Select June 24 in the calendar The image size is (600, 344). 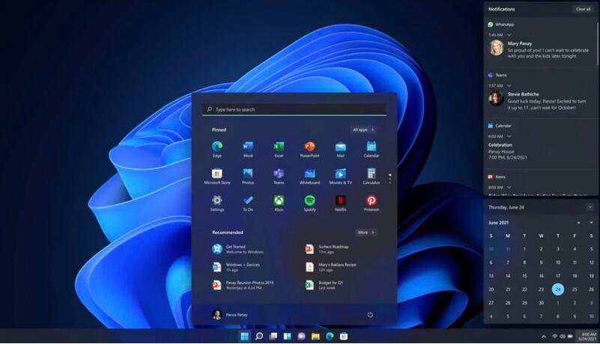[557, 289]
